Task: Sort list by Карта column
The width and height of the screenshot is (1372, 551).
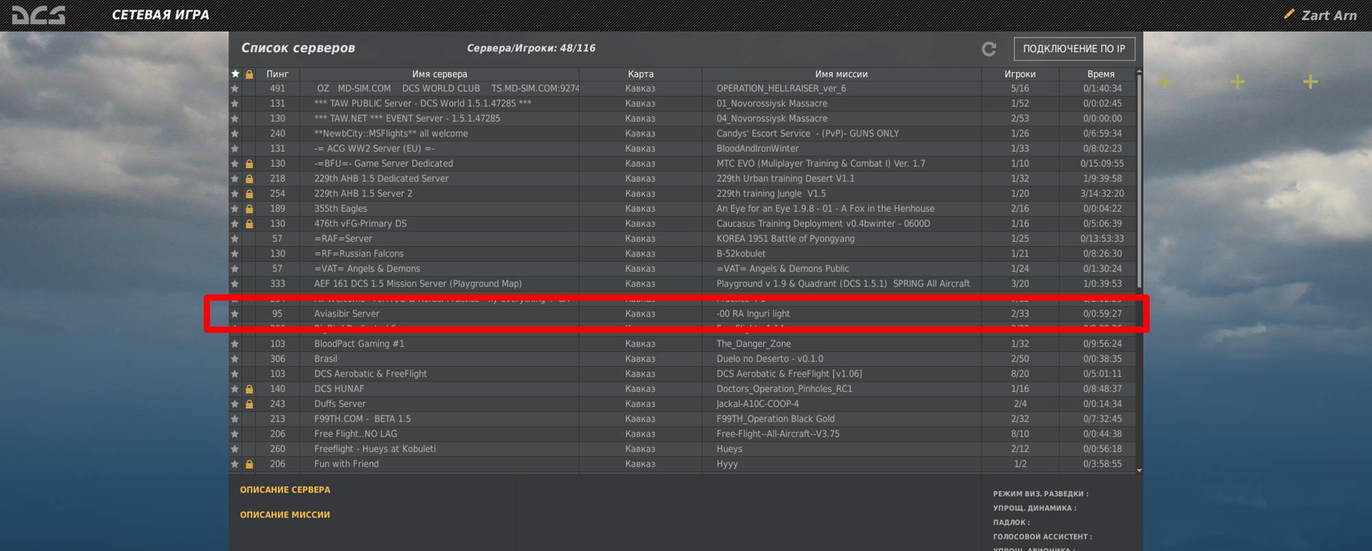Action: [x=641, y=74]
